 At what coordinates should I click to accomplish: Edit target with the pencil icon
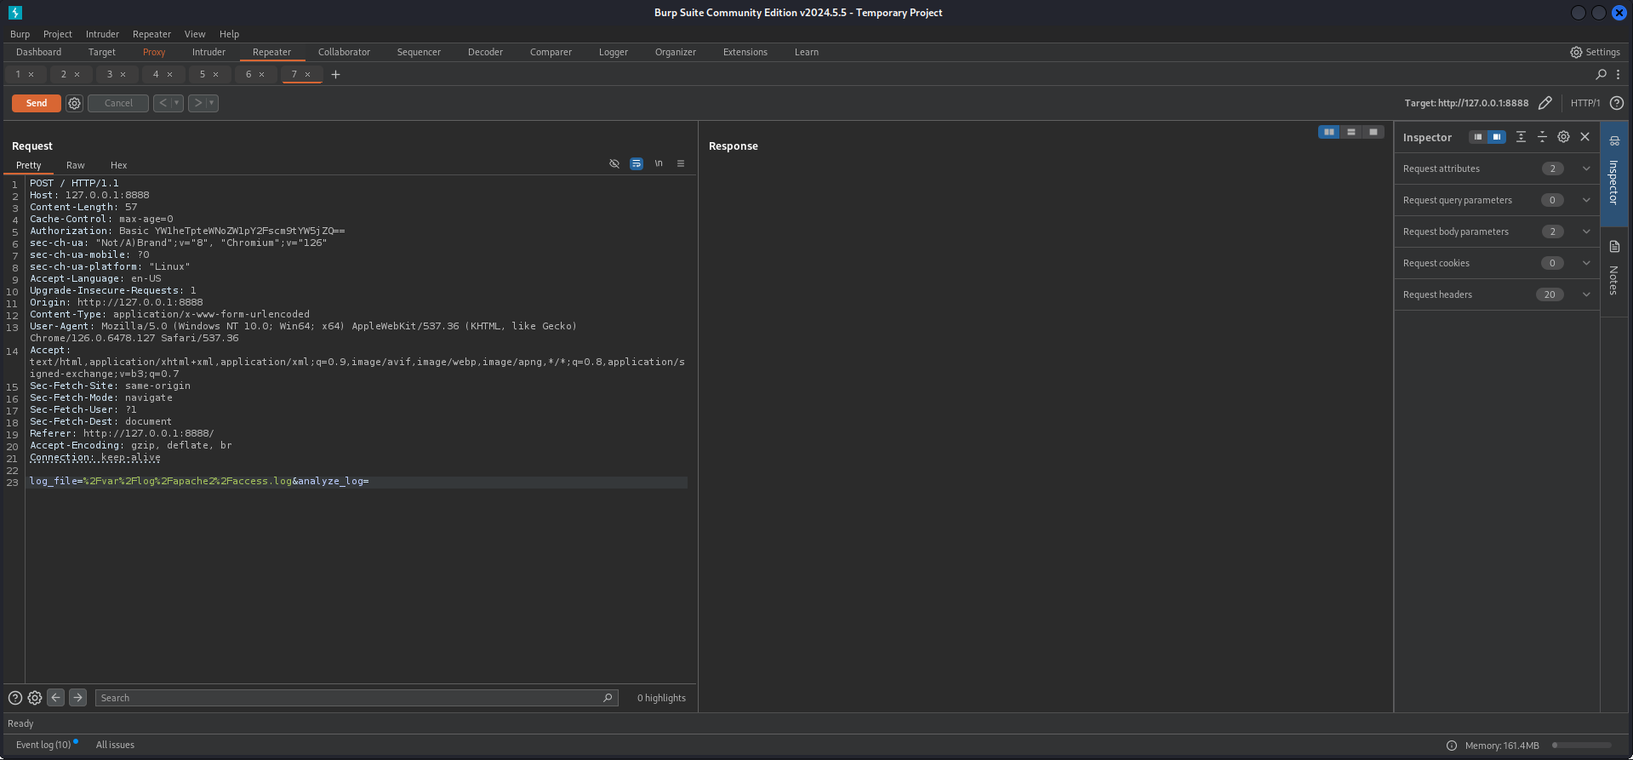[x=1545, y=103]
